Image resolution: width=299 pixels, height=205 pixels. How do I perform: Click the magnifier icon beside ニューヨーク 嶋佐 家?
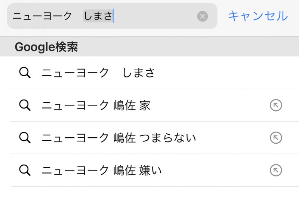pos(25,105)
